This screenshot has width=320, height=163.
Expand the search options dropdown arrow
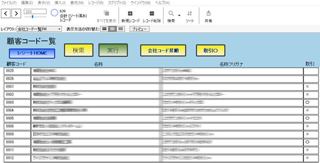coord(180,15)
